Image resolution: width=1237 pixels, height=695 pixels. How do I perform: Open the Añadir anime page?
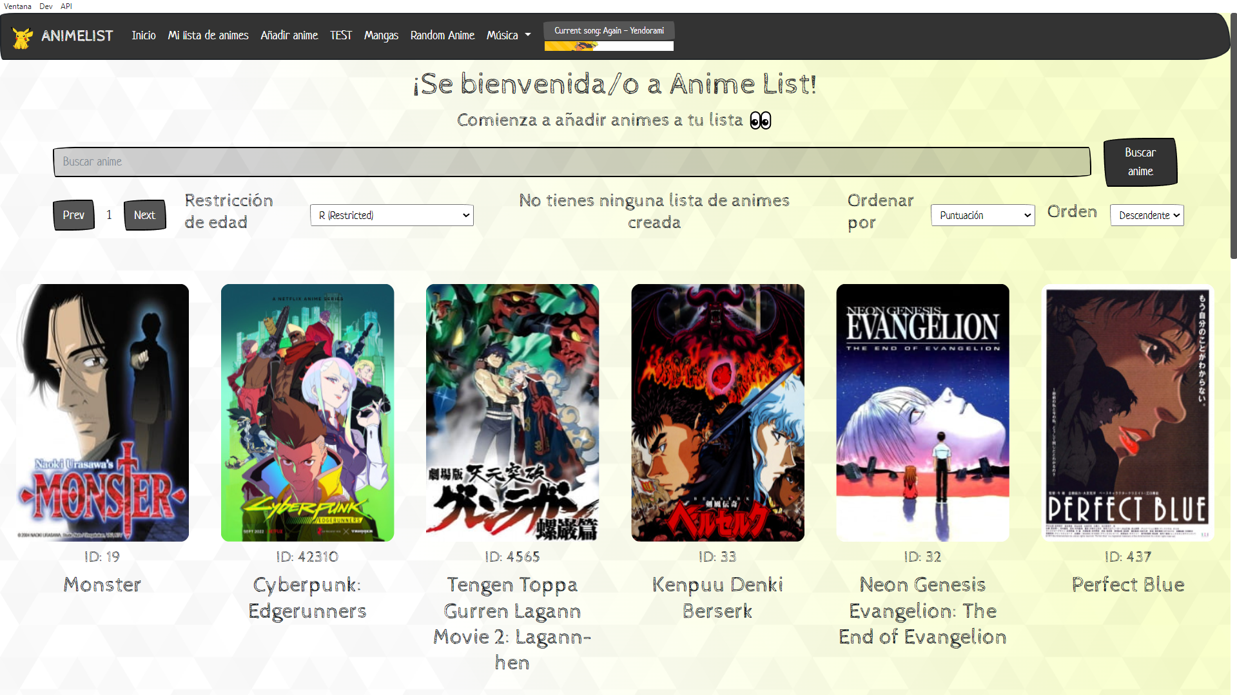289,35
